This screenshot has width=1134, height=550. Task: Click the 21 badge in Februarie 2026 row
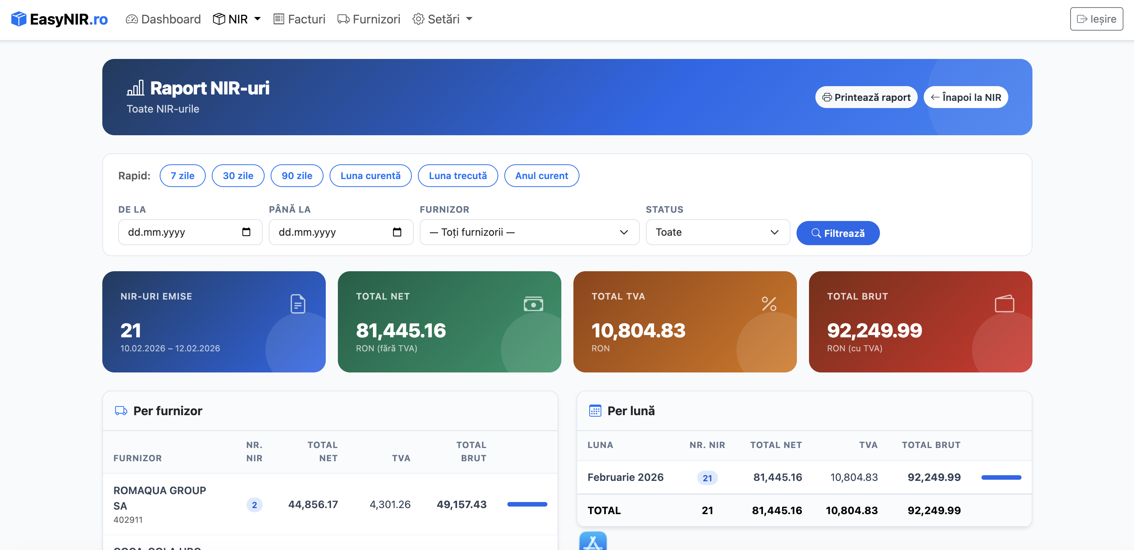[x=707, y=478]
